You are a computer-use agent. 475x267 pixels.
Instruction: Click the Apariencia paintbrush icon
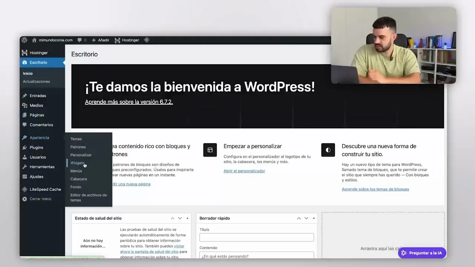[x=24, y=138]
